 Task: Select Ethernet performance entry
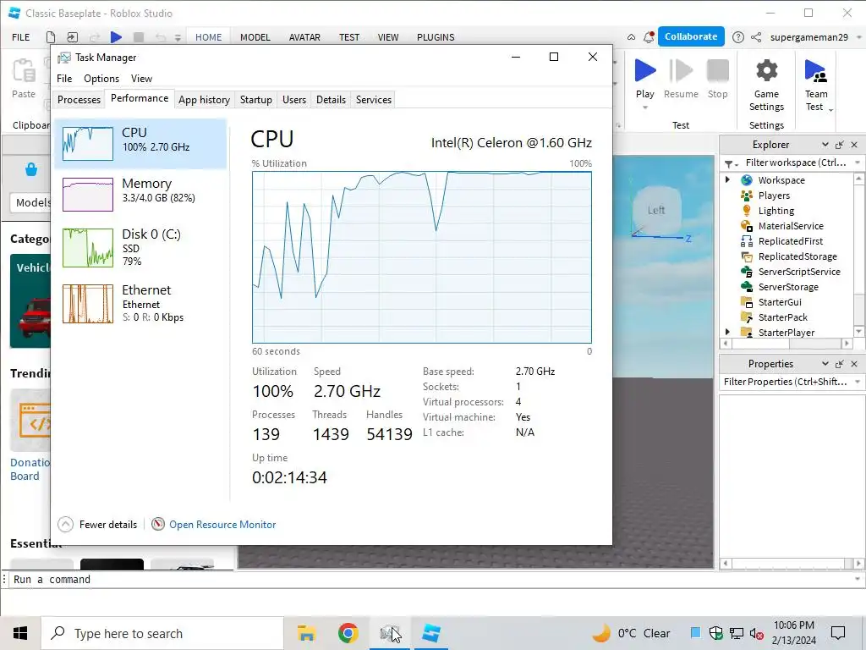pyautogui.click(x=141, y=304)
